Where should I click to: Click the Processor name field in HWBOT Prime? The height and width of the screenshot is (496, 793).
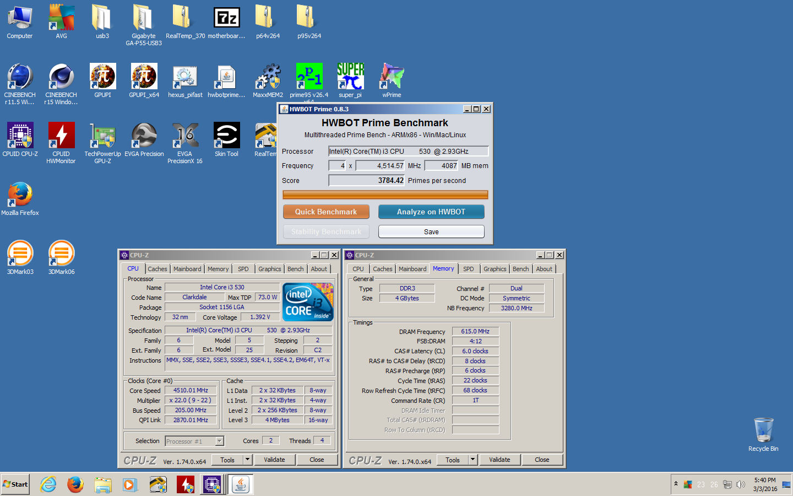tap(408, 151)
